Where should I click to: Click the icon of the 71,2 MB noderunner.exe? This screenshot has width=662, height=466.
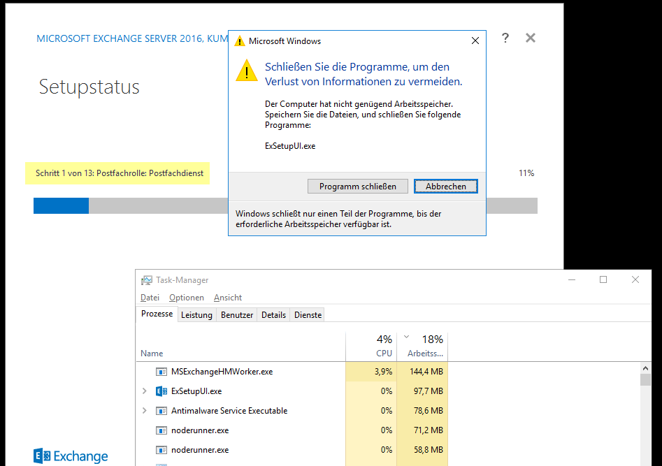161,430
